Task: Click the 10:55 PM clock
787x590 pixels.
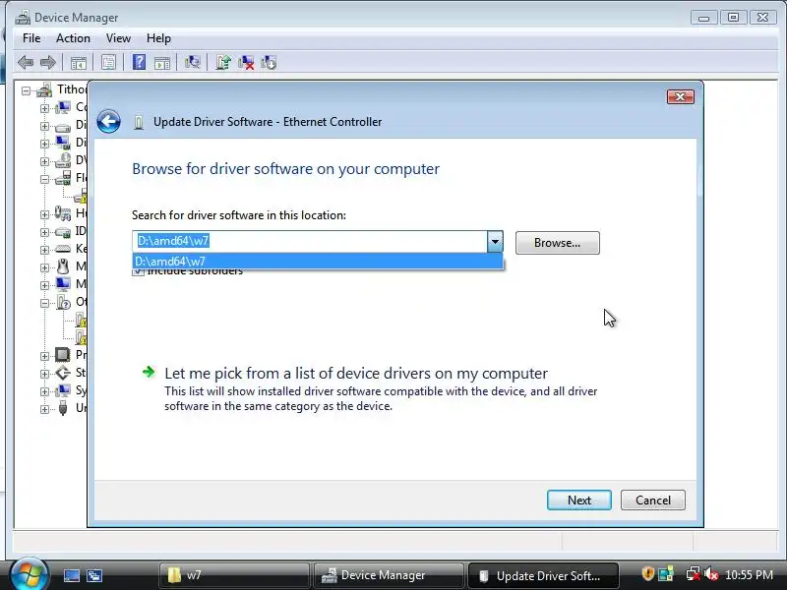Action: click(x=749, y=575)
